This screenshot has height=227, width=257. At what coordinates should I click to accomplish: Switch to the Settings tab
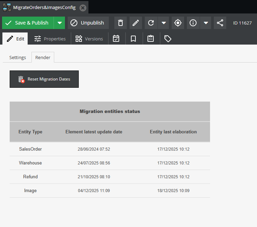point(18,57)
